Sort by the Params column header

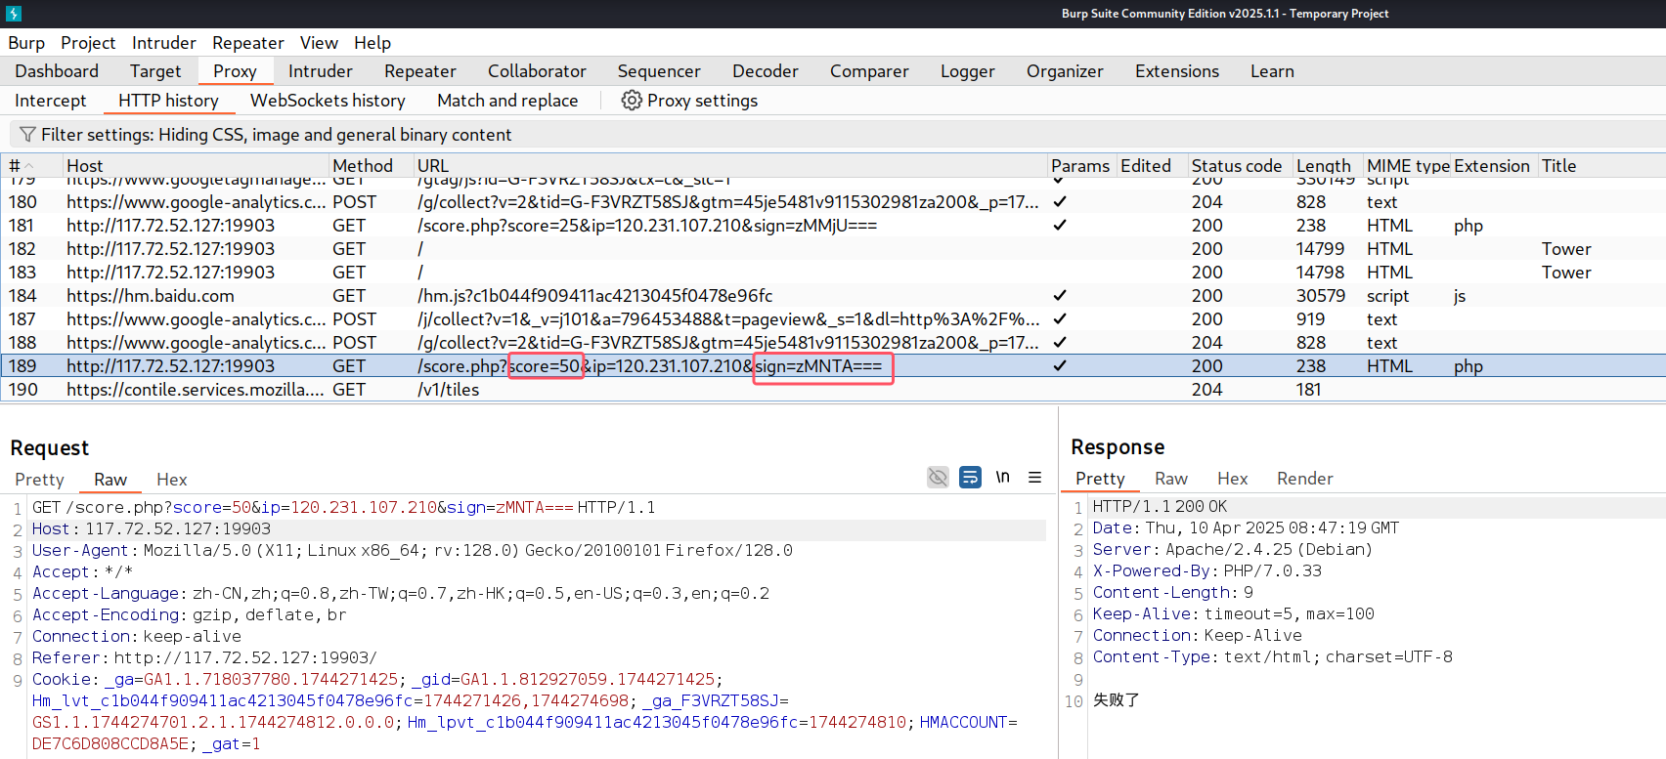[x=1080, y=166]
